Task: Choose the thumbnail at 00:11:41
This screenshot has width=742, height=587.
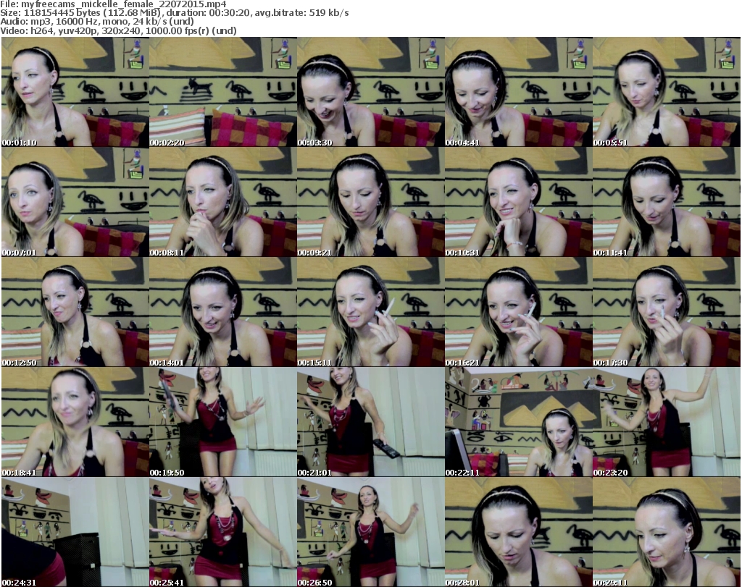Action: [667, 202]
